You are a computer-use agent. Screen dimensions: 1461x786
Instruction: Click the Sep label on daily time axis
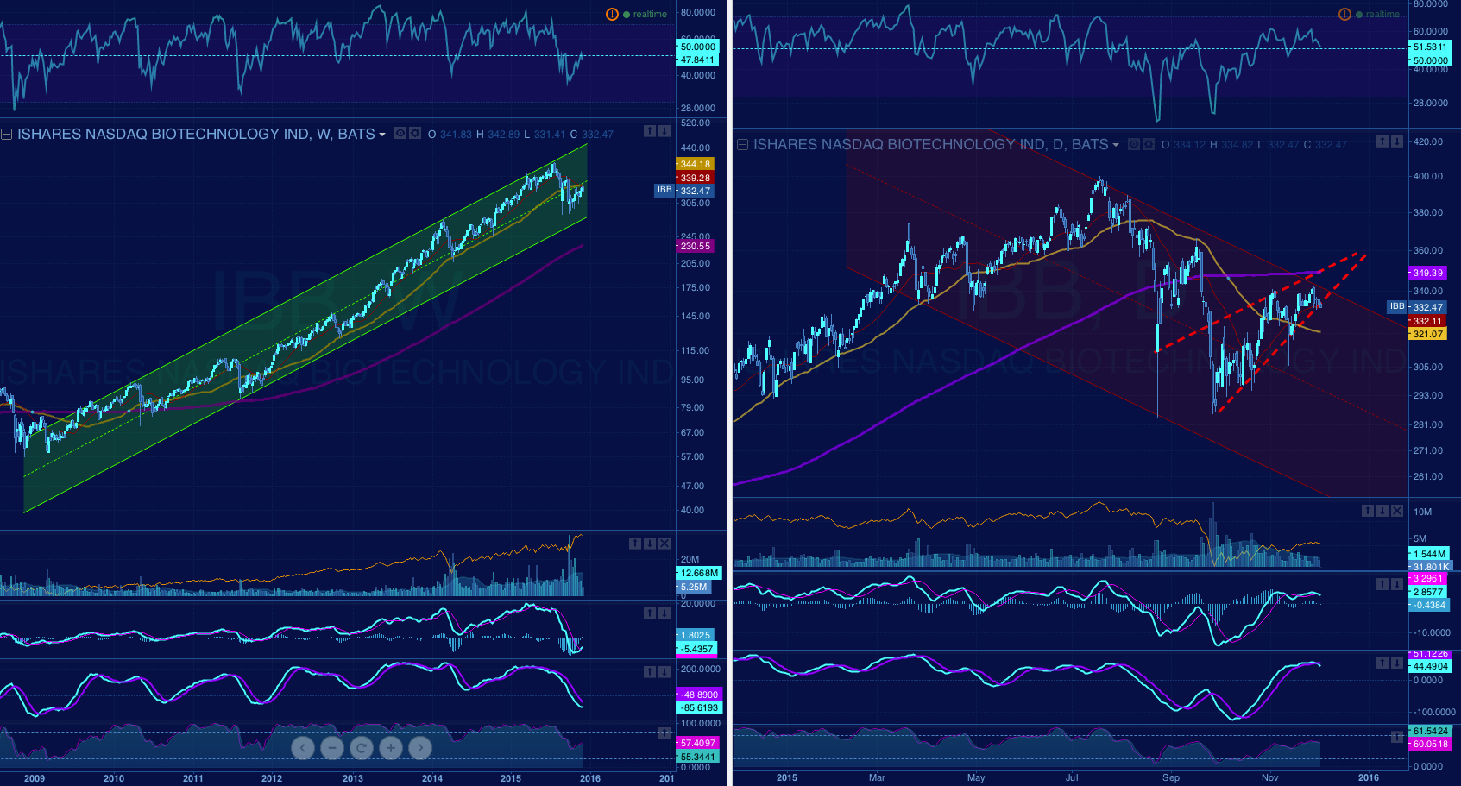1171,777
